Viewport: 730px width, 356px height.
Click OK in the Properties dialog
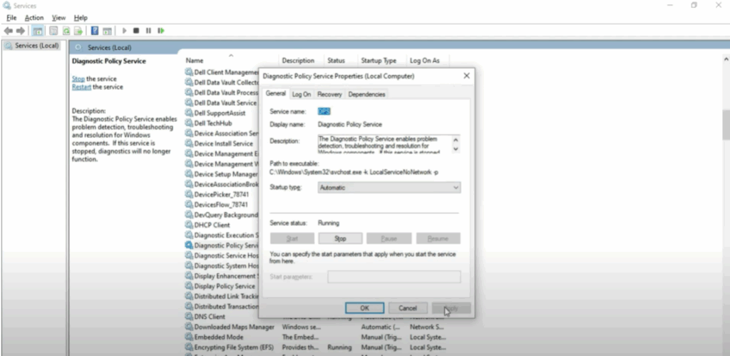[x=364, y=308]
